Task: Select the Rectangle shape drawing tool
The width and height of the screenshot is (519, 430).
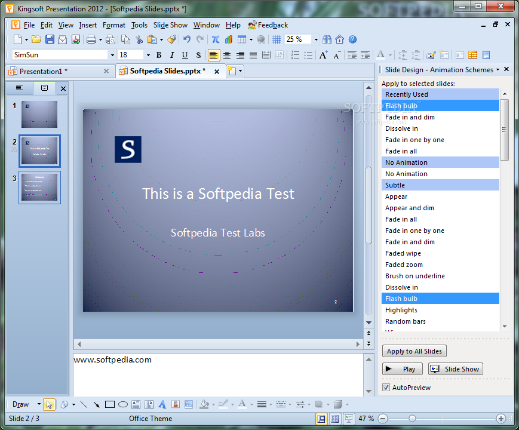Action: tap(110, 404)
